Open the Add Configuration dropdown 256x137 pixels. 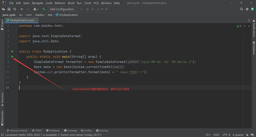(x=63, y=9)
